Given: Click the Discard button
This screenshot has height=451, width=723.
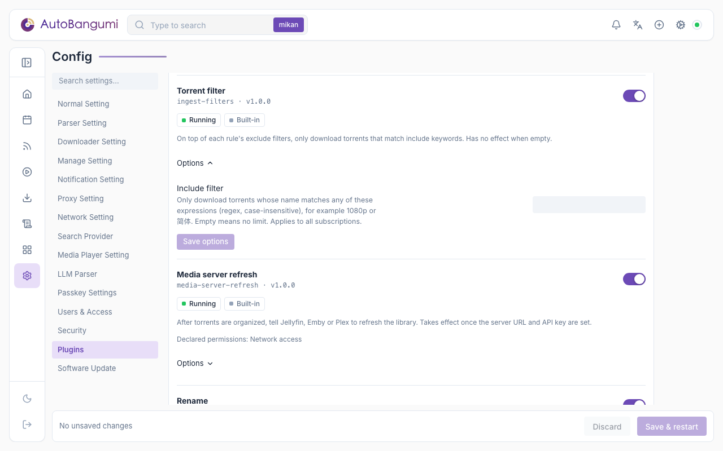Looking at the screenshot, I should click(607, 426).
